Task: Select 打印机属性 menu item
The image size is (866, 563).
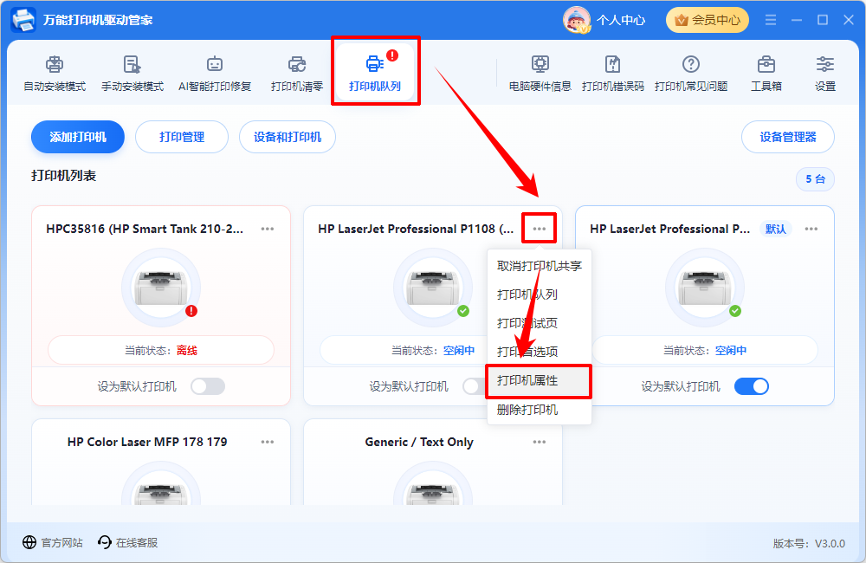Action: pos(539,380)
